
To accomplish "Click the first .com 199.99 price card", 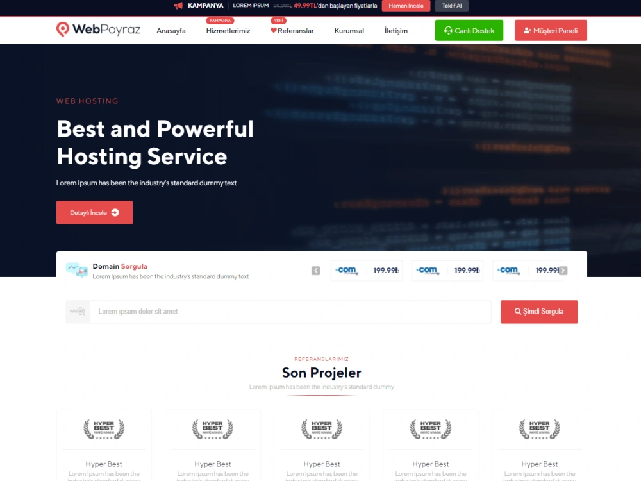I will 366,271.
